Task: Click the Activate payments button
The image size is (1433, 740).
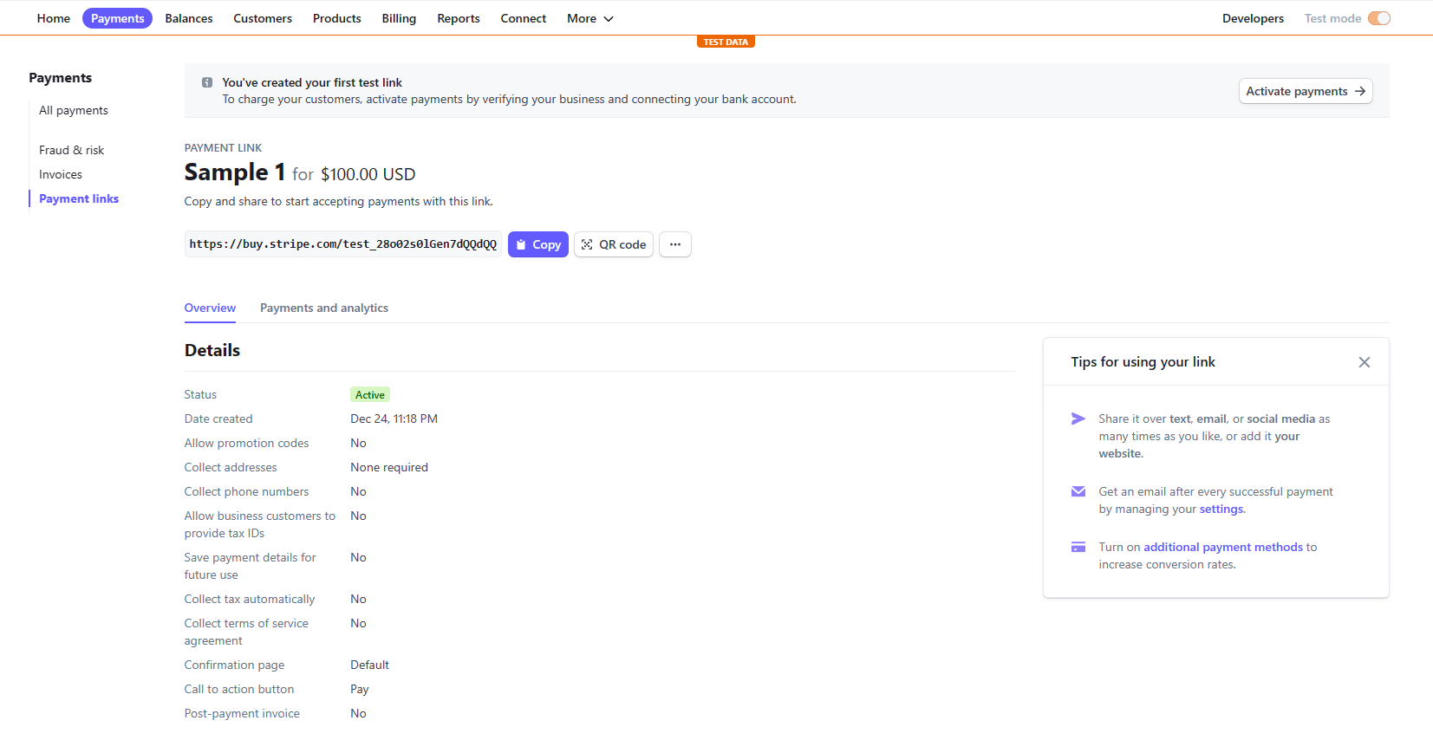Action: (1306, 91)
